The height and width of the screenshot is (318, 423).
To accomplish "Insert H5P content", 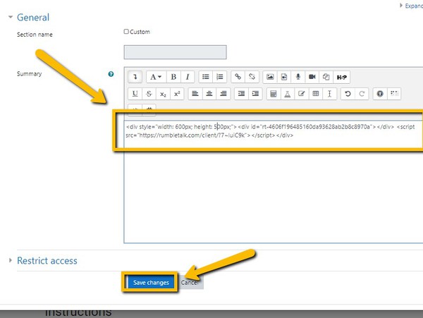I will click(x=342, y=76).
